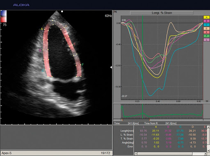Viewport: 210px width, 156px height.
Task: Click the white probe orientation dot at sector apex
Action: point(62,11)
